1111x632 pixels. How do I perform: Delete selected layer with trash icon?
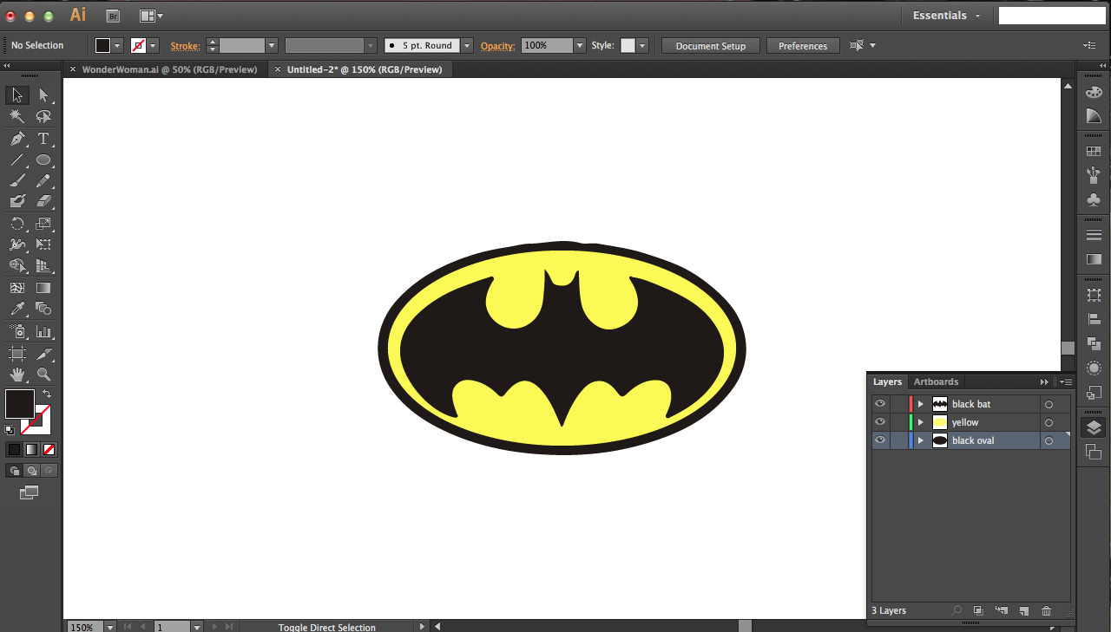click(x=1046, y=611)
